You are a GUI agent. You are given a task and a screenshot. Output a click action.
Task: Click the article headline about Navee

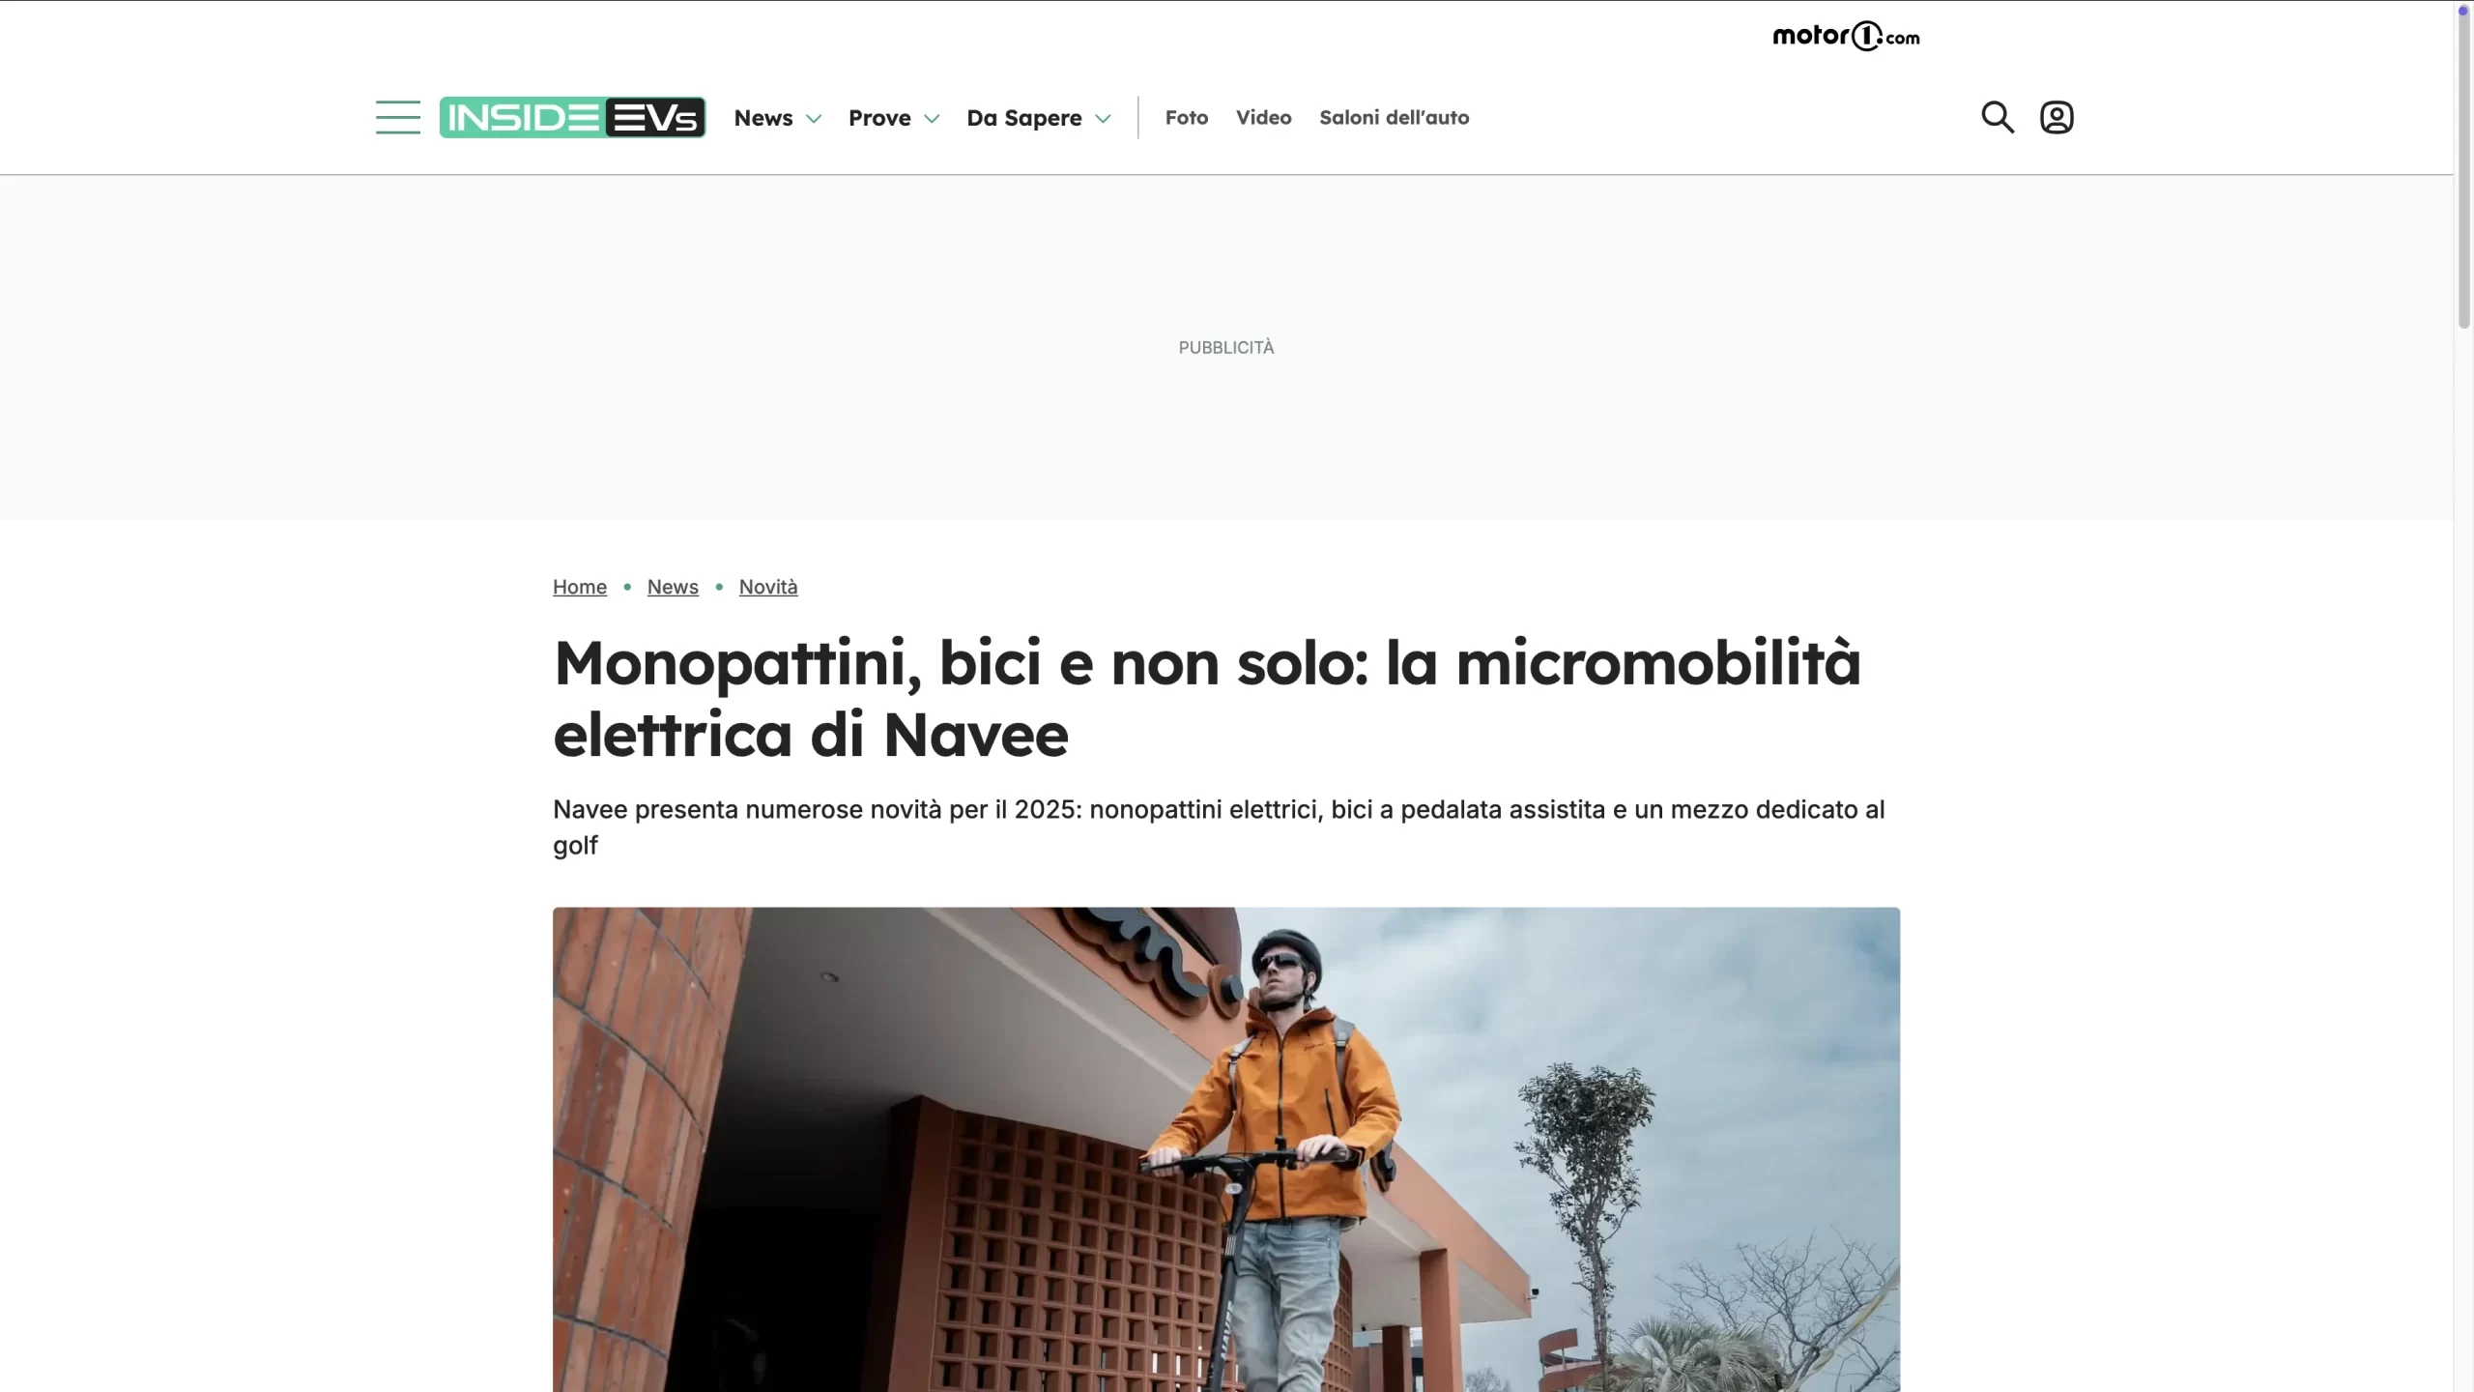click(x=1207, y=698)
